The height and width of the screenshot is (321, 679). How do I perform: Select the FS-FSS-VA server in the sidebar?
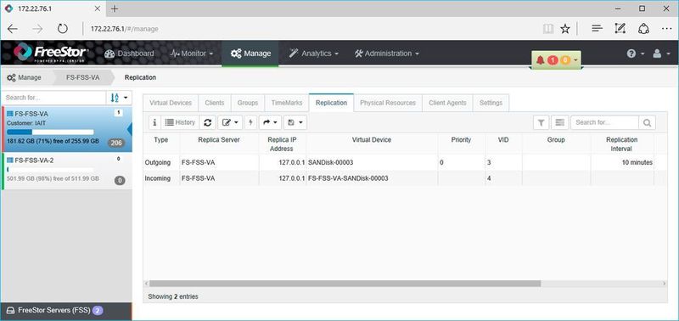point(67,129)
